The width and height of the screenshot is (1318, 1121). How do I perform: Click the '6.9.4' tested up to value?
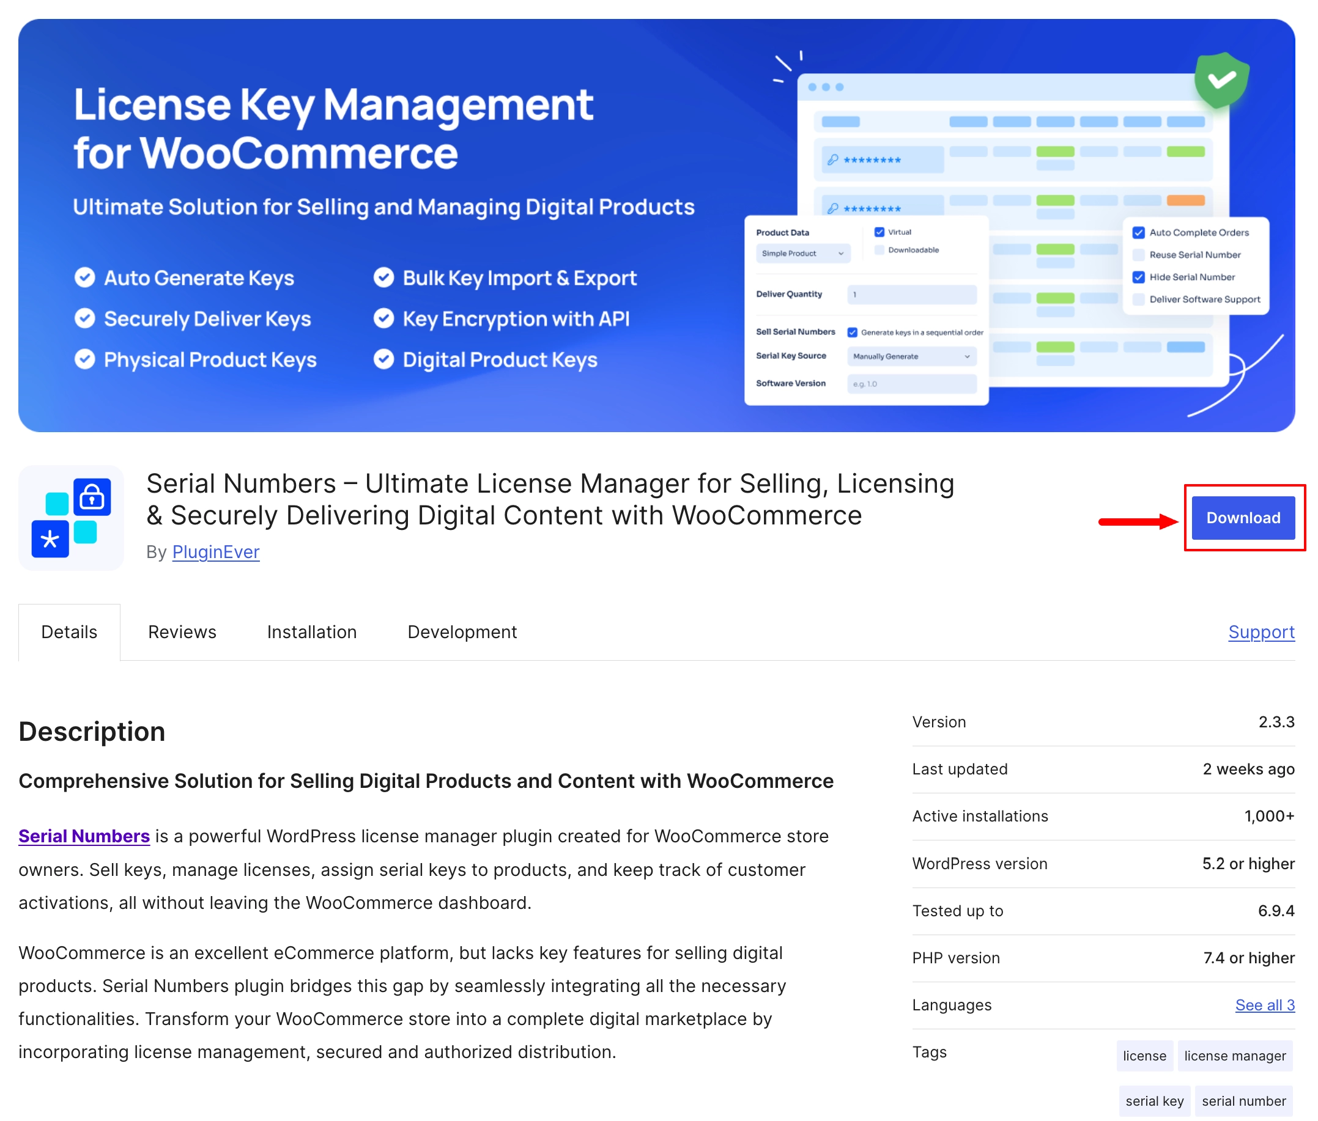coord(1276,911)
